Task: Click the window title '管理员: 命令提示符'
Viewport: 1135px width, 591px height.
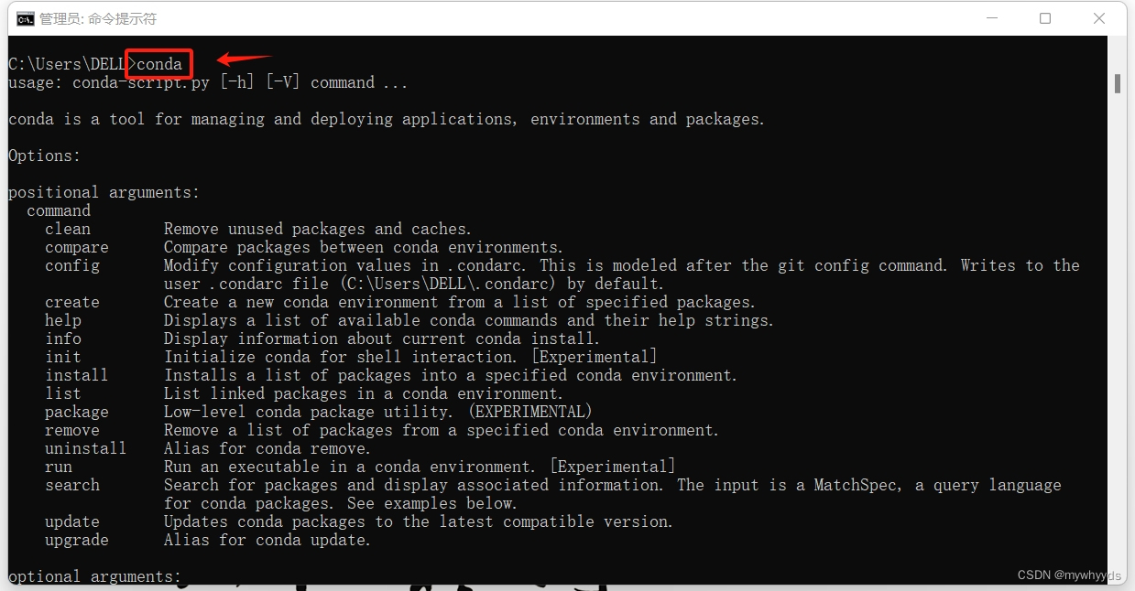Action: 98,18
